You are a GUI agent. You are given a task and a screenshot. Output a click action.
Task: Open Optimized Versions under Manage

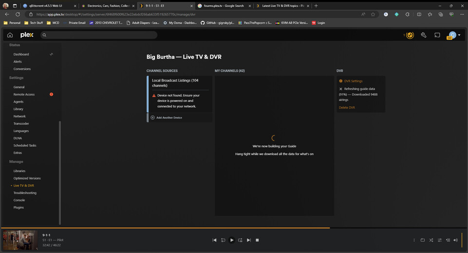pyautogui.click(x=27, y=178)
